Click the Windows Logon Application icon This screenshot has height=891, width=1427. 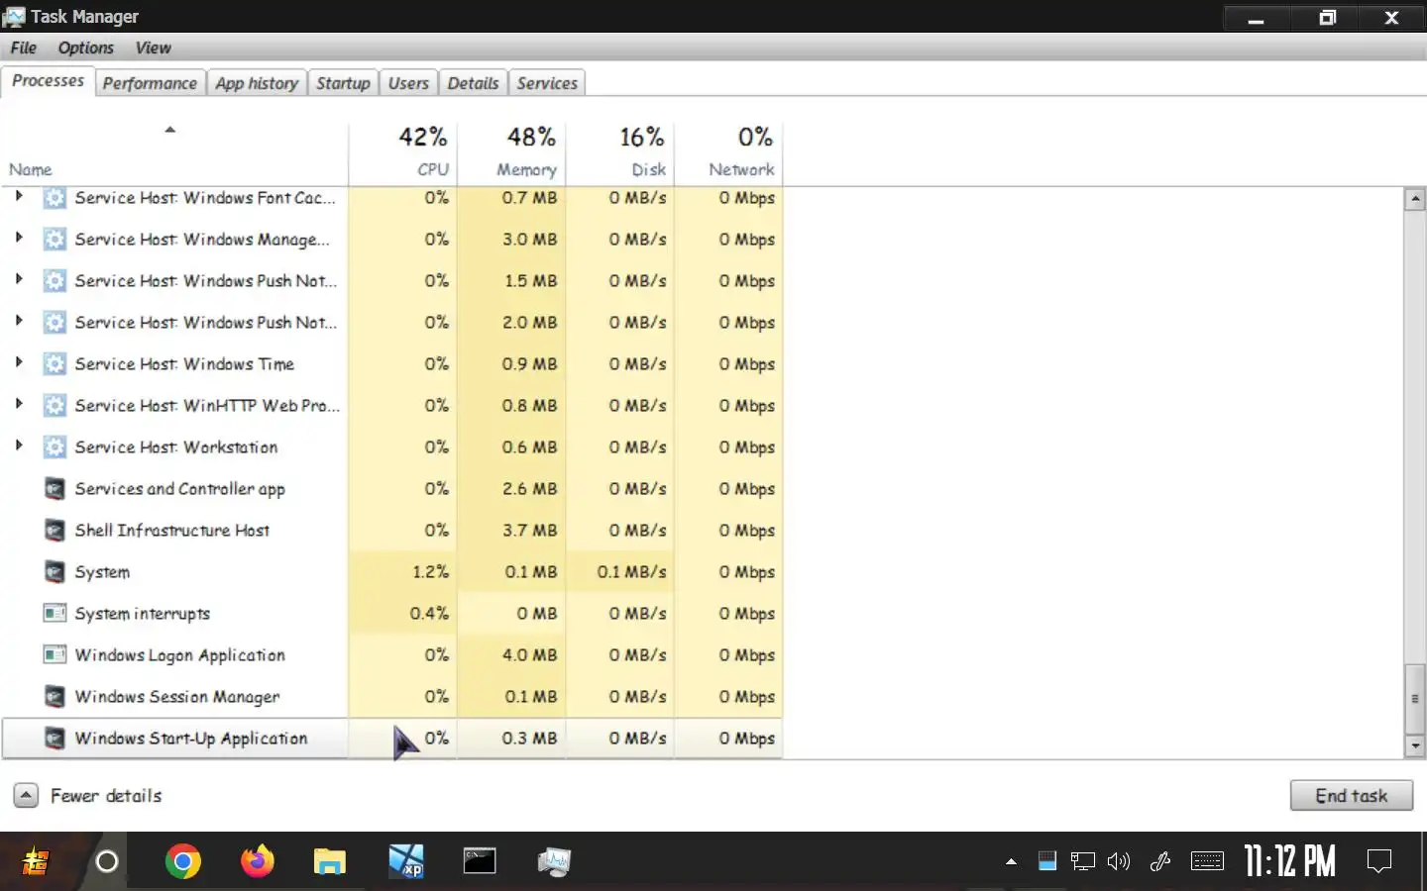(x=55, y=655)
